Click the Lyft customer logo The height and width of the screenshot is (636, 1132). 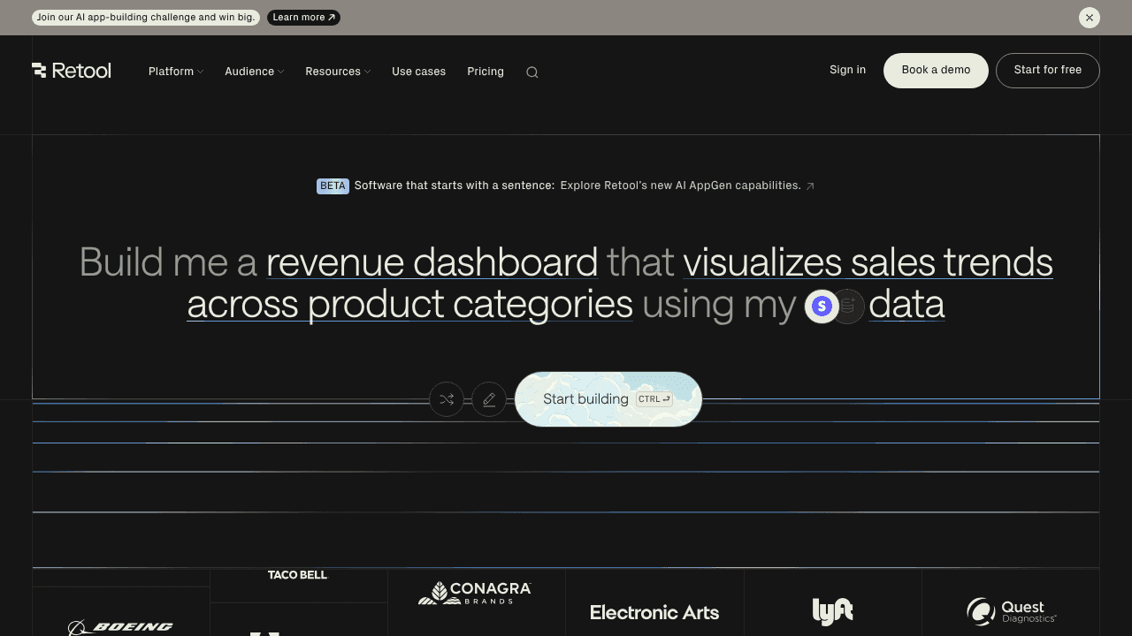pyautogui.click(x=832, y=611)
